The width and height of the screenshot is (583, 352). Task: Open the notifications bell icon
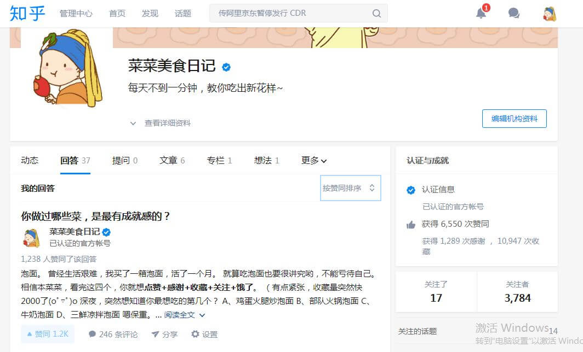481,14
